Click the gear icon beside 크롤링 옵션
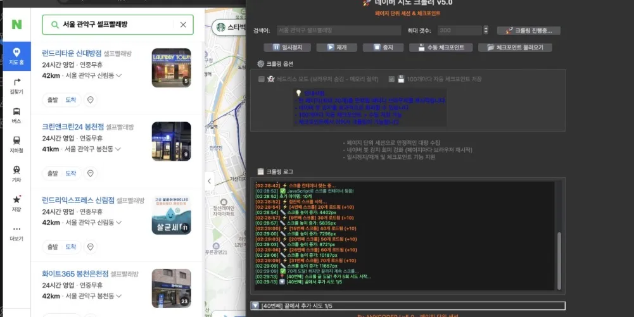The image size is (634, 317). 261,64
